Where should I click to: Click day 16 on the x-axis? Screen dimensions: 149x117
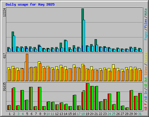[x=74, y=114]
